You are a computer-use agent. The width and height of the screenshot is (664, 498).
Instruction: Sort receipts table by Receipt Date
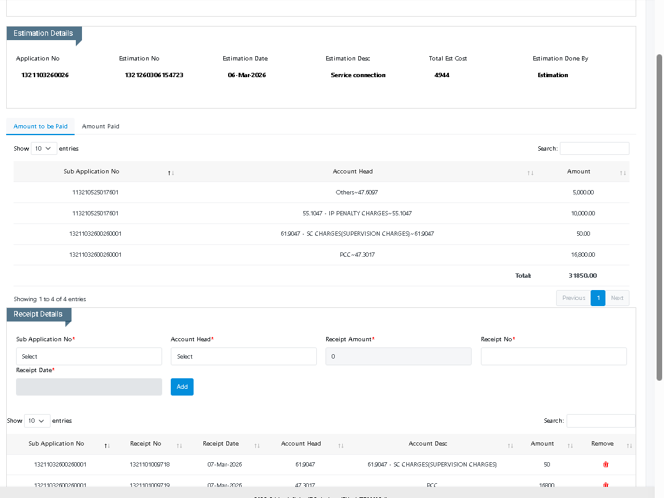pos(221,444)
